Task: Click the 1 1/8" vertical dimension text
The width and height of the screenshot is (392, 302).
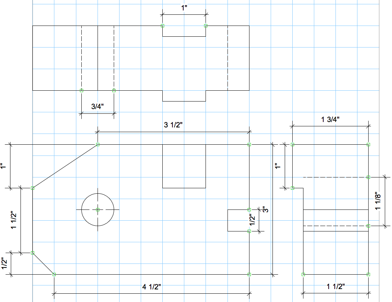Action: (378, 201)
